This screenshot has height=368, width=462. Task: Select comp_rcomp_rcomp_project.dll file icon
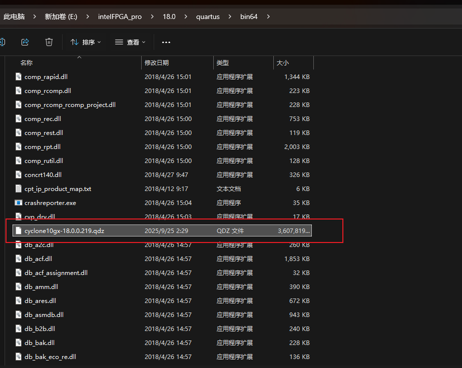pos(18,104)
